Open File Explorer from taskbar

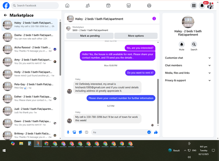21,143
